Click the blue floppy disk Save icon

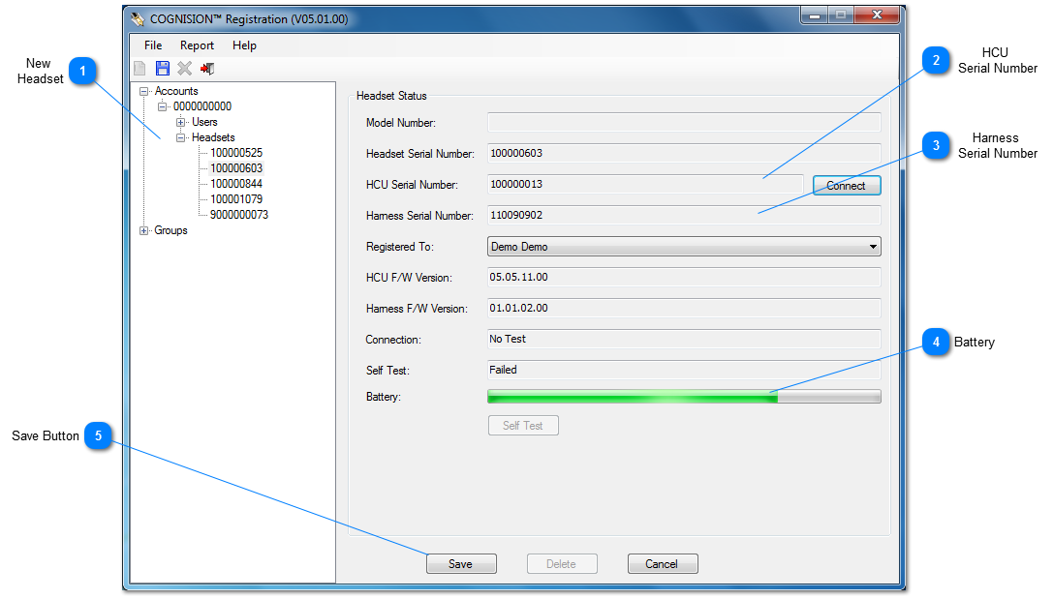pos(163,69)
